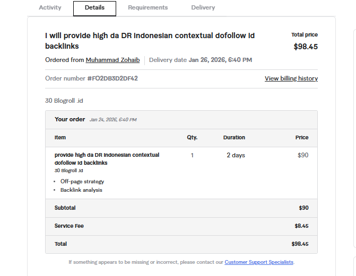Click the Subtotal row amount $90
The height and width of the screenshot is (276, 356).
click(x=303, y=208)
